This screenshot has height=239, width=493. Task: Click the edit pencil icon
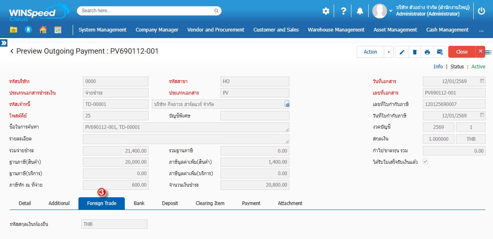tap(402, 52)
